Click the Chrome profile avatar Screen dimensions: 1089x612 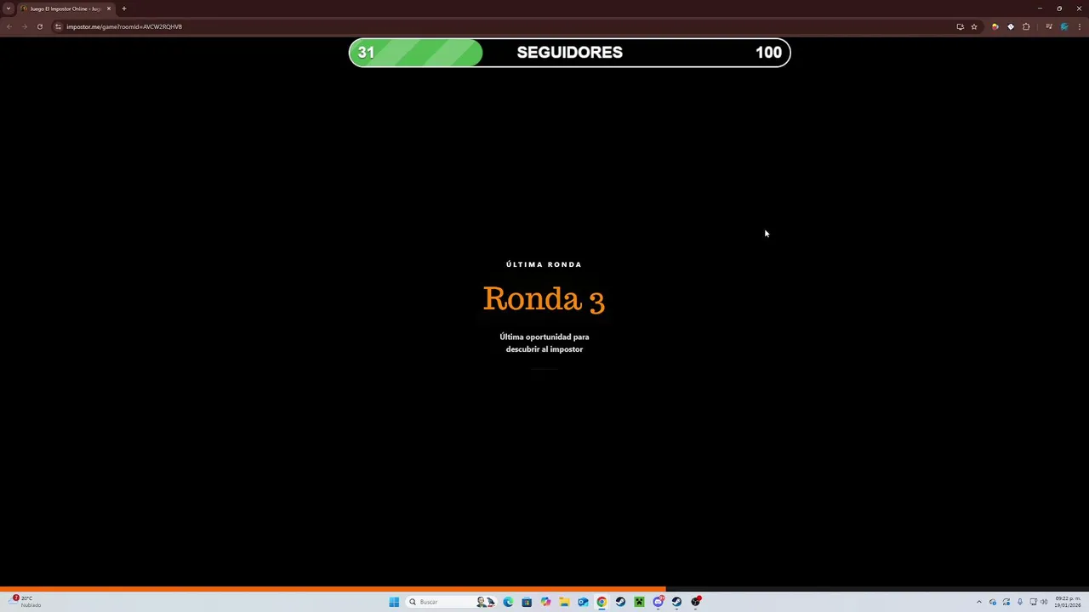pos(1064,26)
